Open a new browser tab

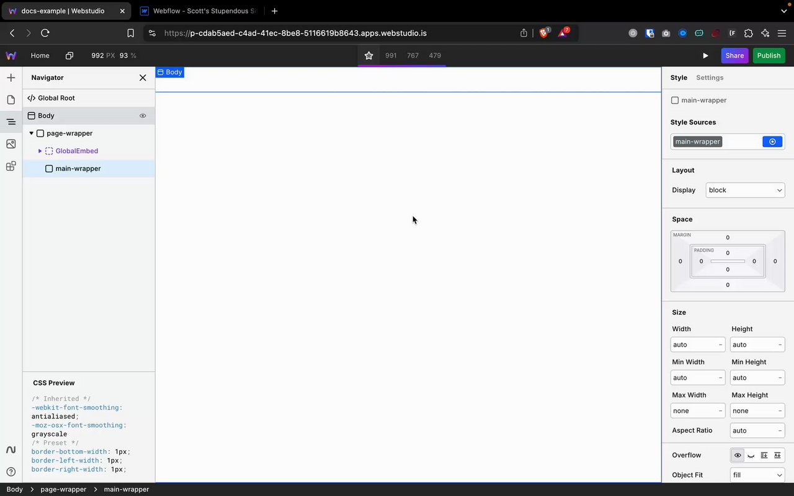274,11
